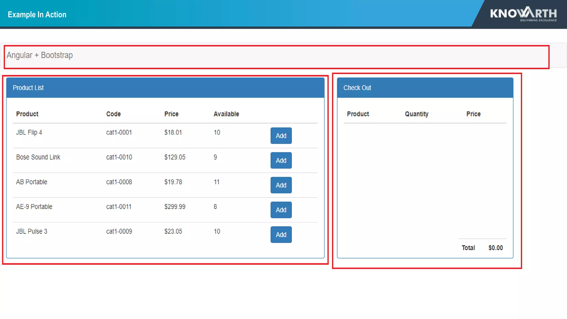Click the code cat1-0011
This screenshot has width=567, height=319.
(x=119, y=207)
